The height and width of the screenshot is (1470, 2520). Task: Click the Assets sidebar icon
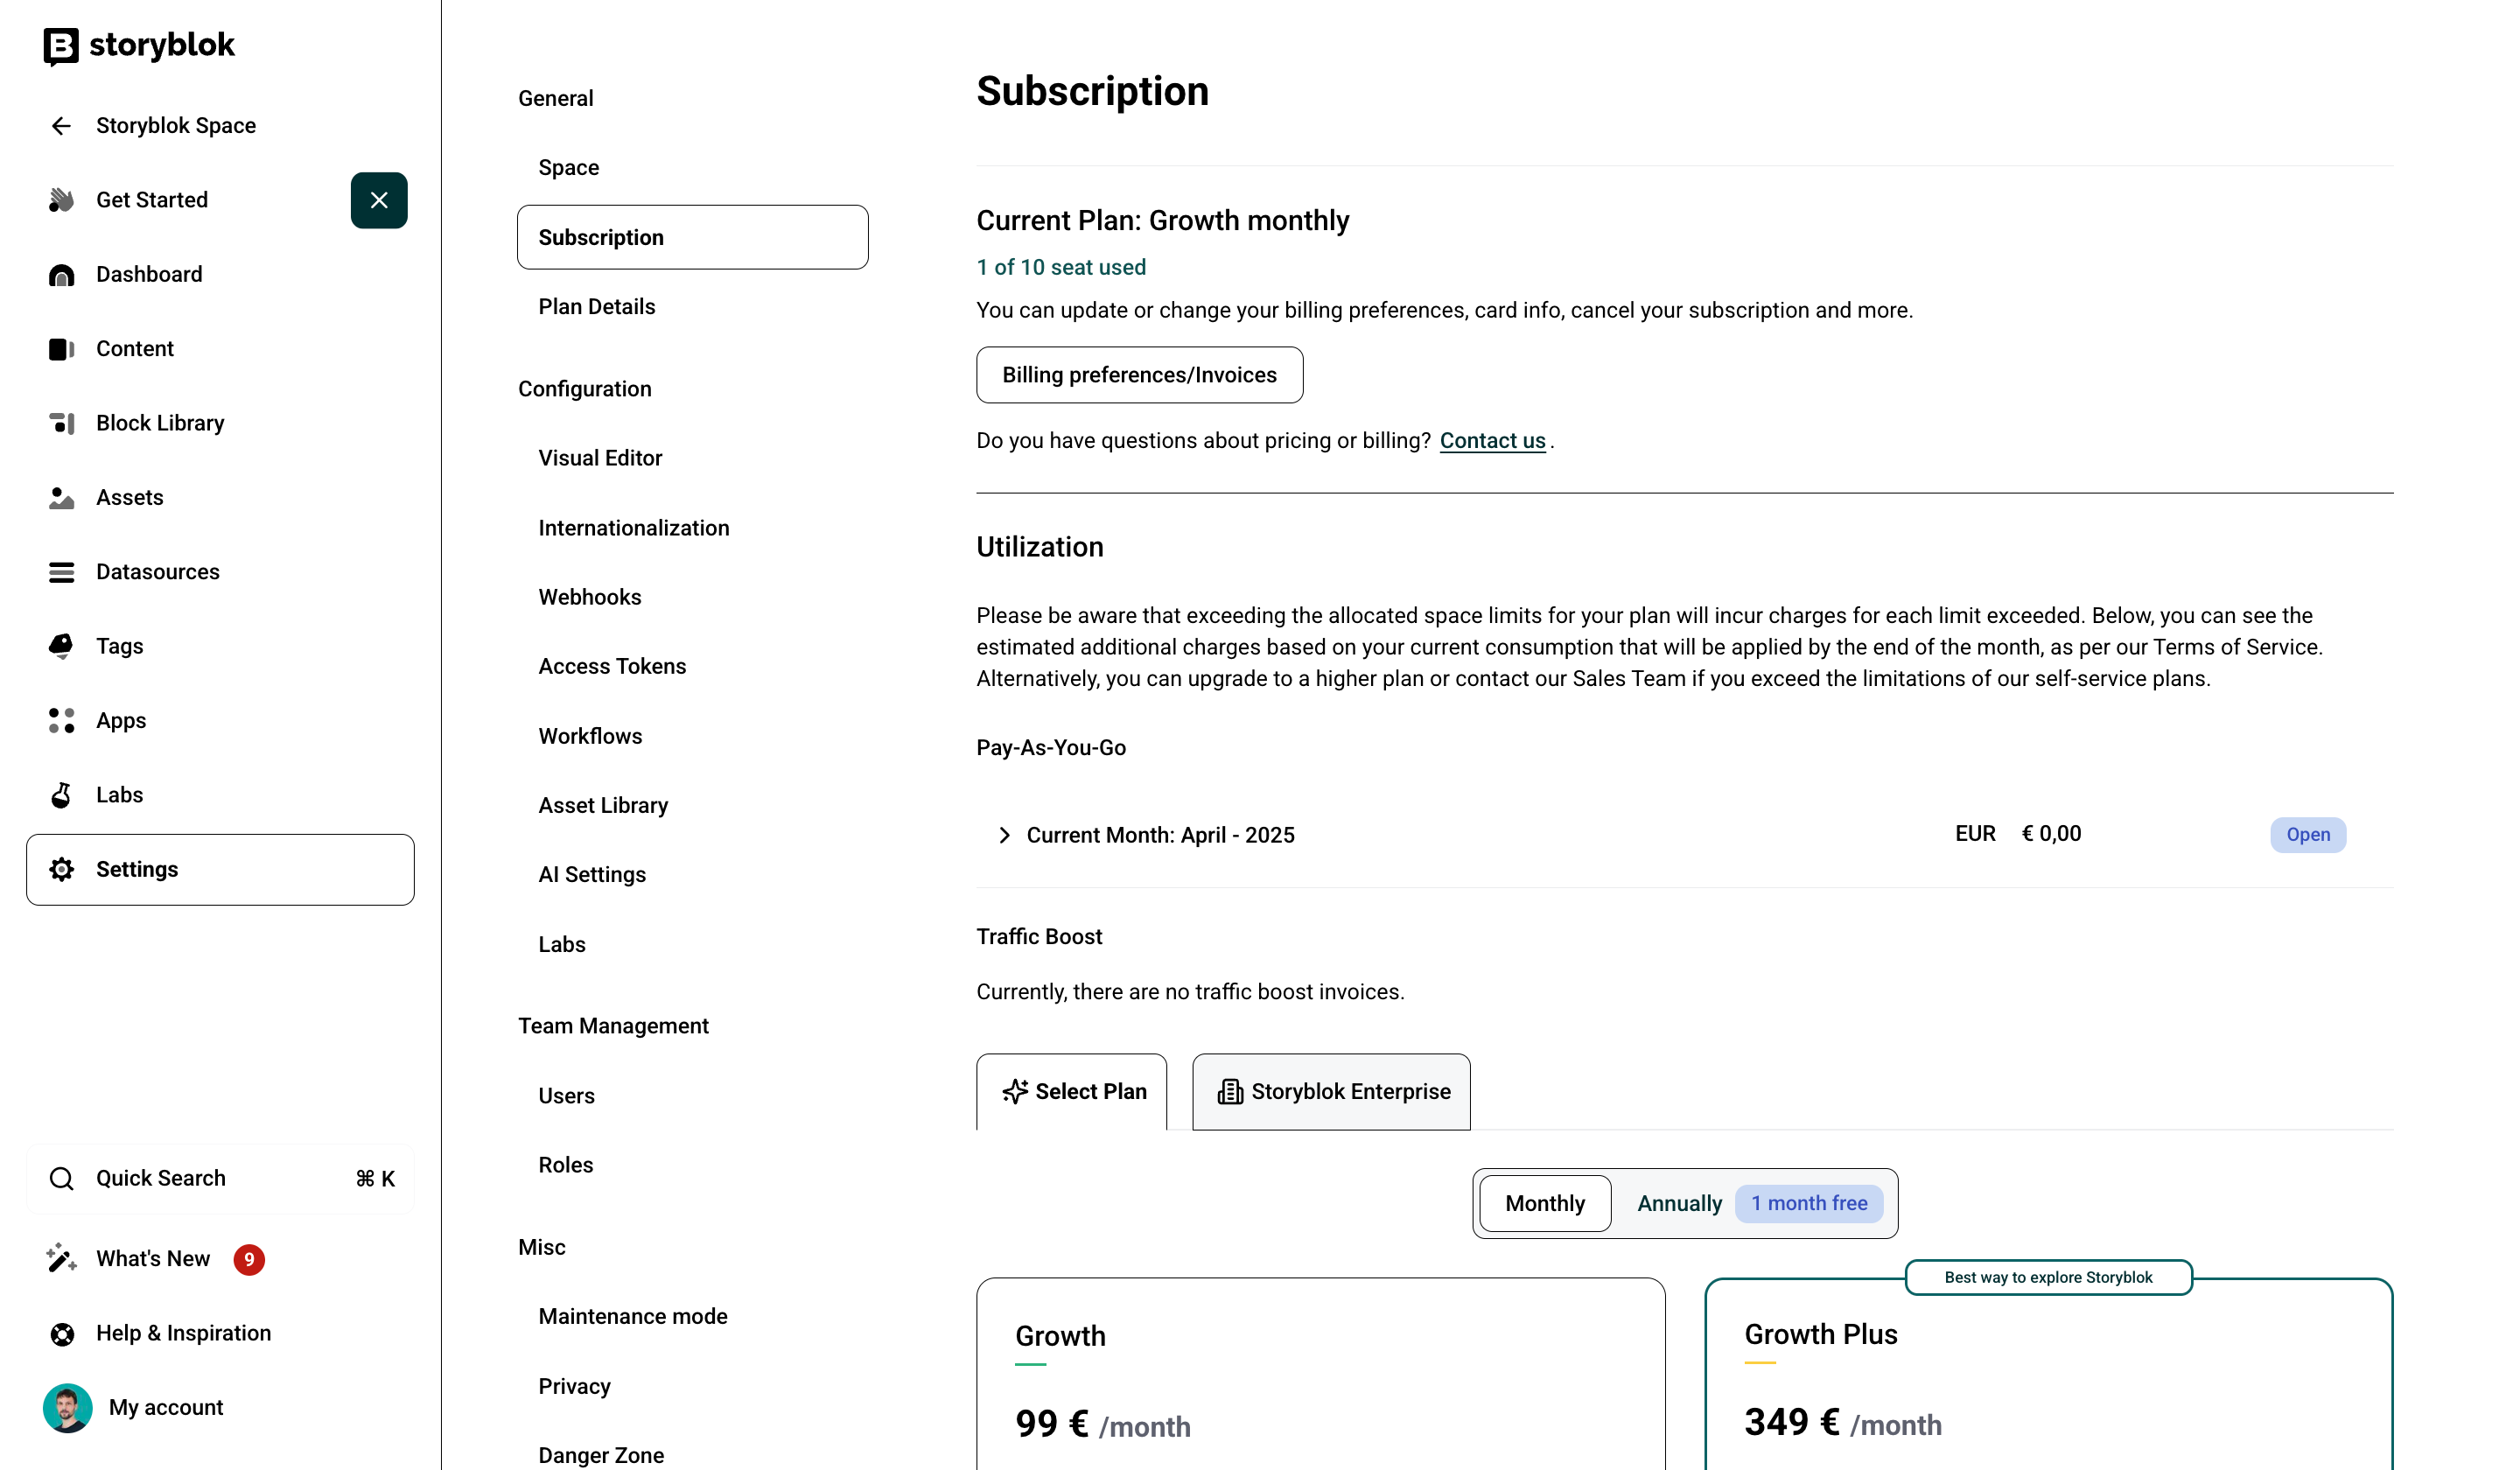[x=61, y=498]
